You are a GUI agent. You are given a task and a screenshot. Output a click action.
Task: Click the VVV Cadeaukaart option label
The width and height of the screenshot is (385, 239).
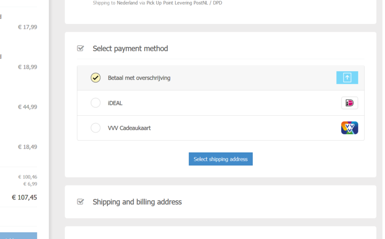coord(129,128)
